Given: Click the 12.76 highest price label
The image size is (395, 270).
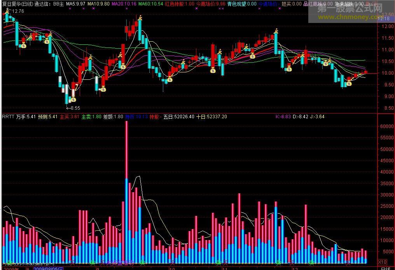Looking at the screenshot, I should pyautogui.click(x=18, y=11).
